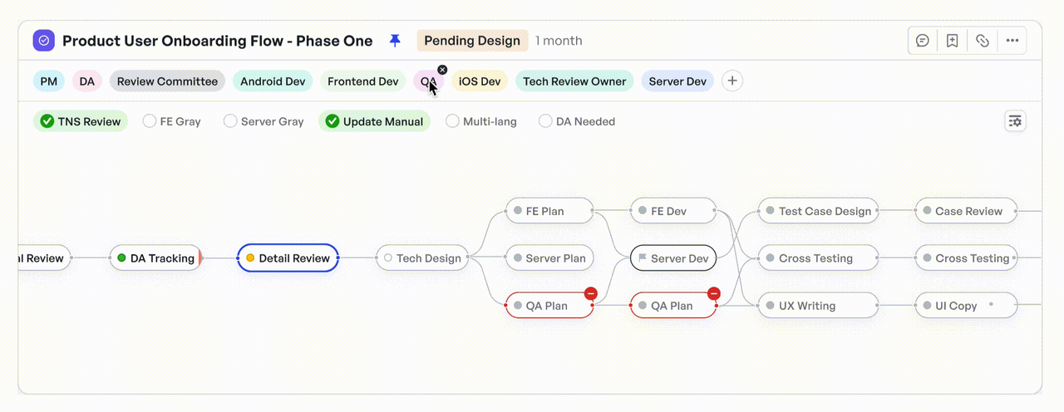Enable the FE Gray option

click(x=150, y=121)
